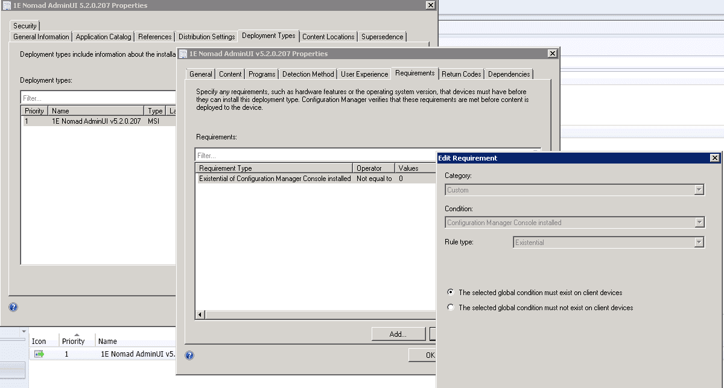Switch to the References tab
Viewport: 724px width, 388px height.
point(155,37)
